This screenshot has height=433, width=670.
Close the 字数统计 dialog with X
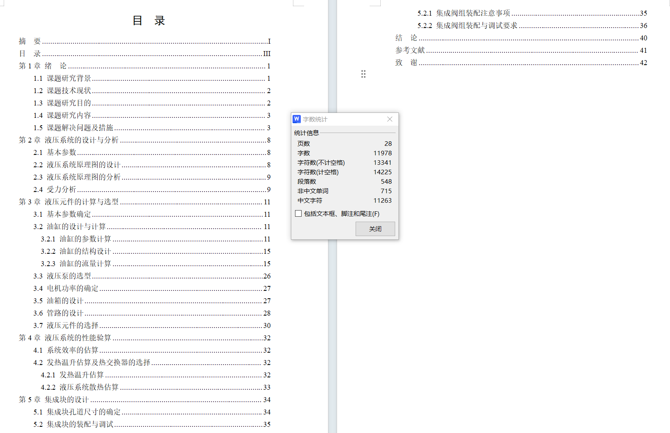(390, 119)
